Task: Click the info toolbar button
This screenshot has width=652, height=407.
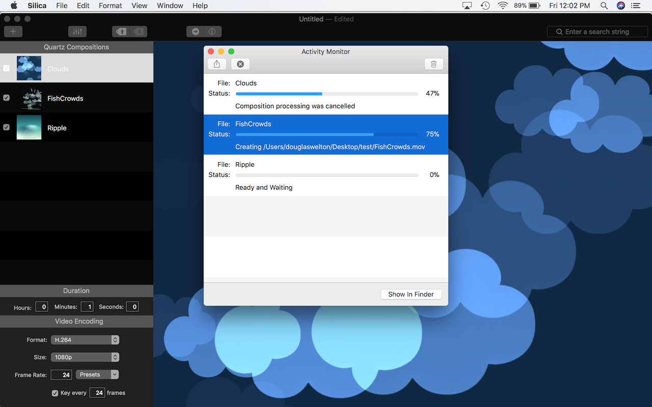Action: click(212, 32)
